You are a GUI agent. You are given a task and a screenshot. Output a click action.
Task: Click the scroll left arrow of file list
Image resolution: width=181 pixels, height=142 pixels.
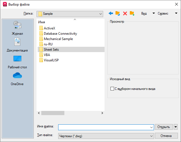pos(39,113)
